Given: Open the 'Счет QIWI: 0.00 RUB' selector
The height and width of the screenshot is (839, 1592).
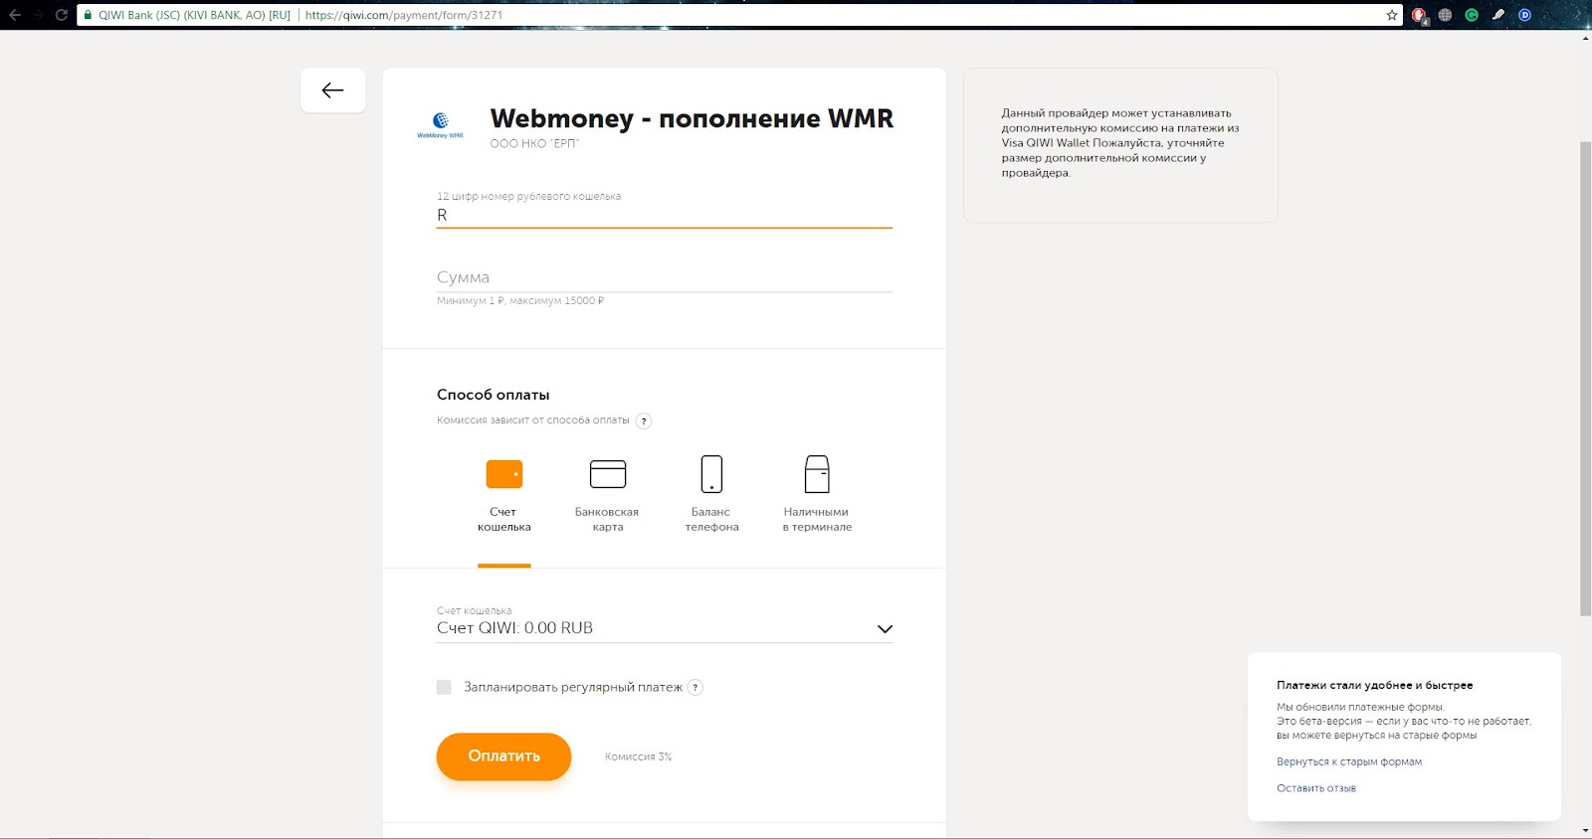Looking at the screenshot, I should [665, 628].
